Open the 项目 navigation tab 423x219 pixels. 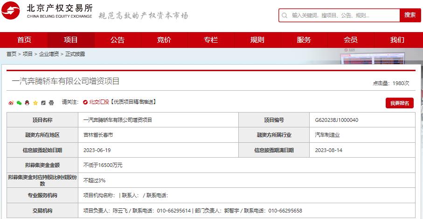[71, 40]
